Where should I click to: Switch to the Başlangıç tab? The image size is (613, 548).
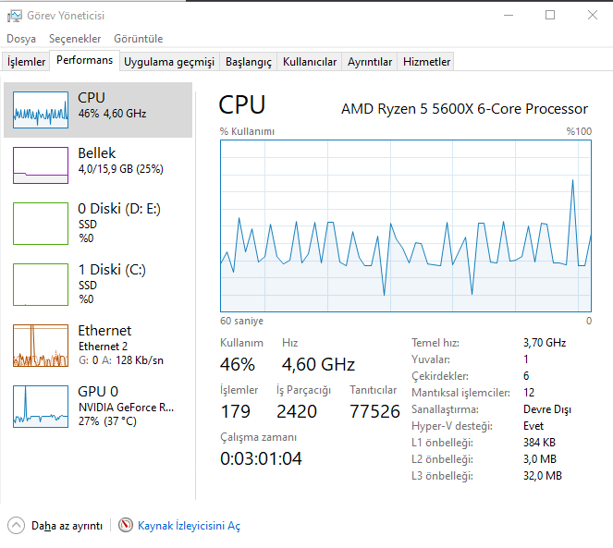249,62
